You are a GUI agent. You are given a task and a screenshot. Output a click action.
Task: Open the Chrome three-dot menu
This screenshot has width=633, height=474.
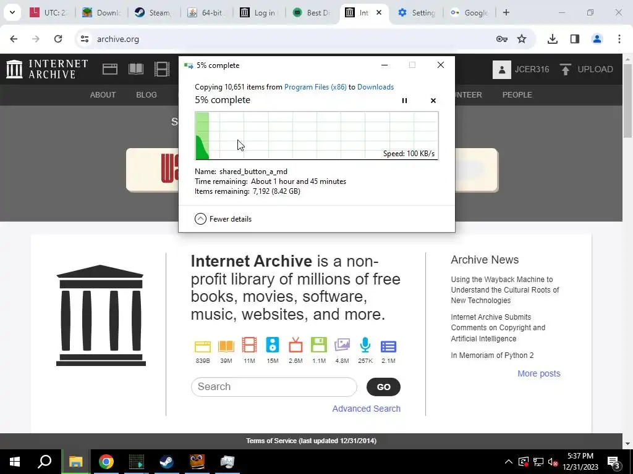[x=619, y=39]
